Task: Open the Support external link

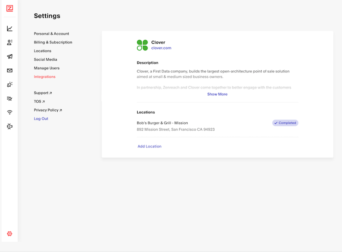Action: pyautogui.click(x=43, y=93)
